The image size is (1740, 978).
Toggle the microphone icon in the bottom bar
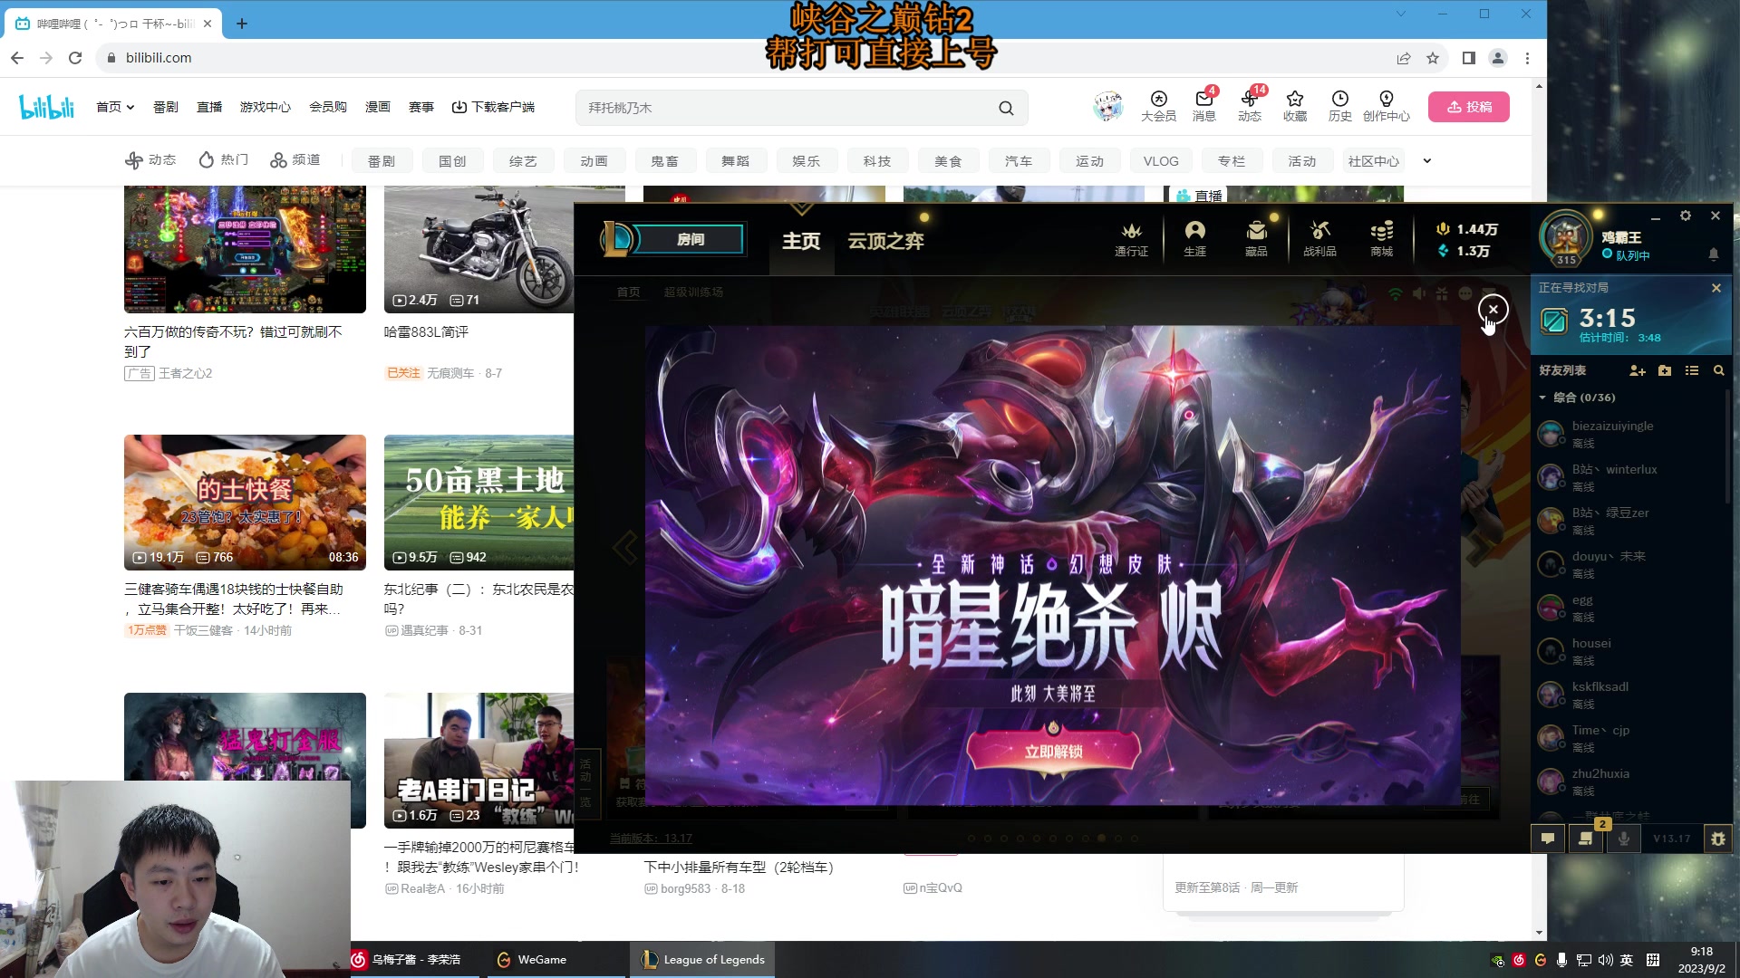(x=1623, y=839)
